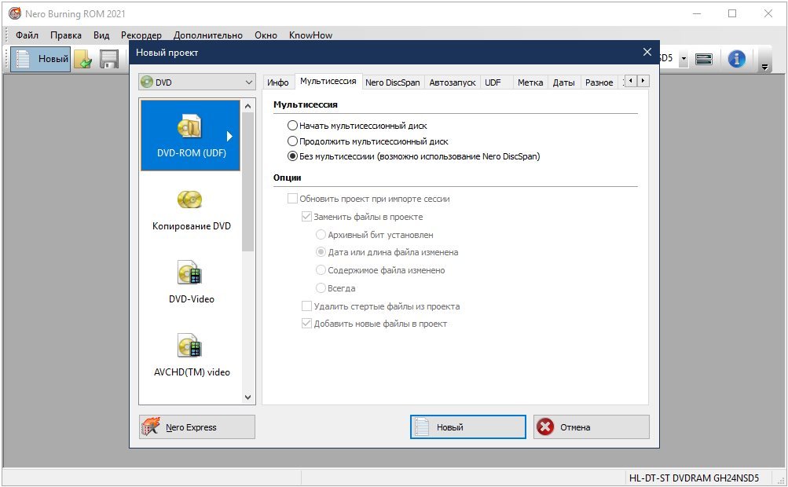Switch to the Инфо tab
788x487 pixels.
tap(278, 82)
